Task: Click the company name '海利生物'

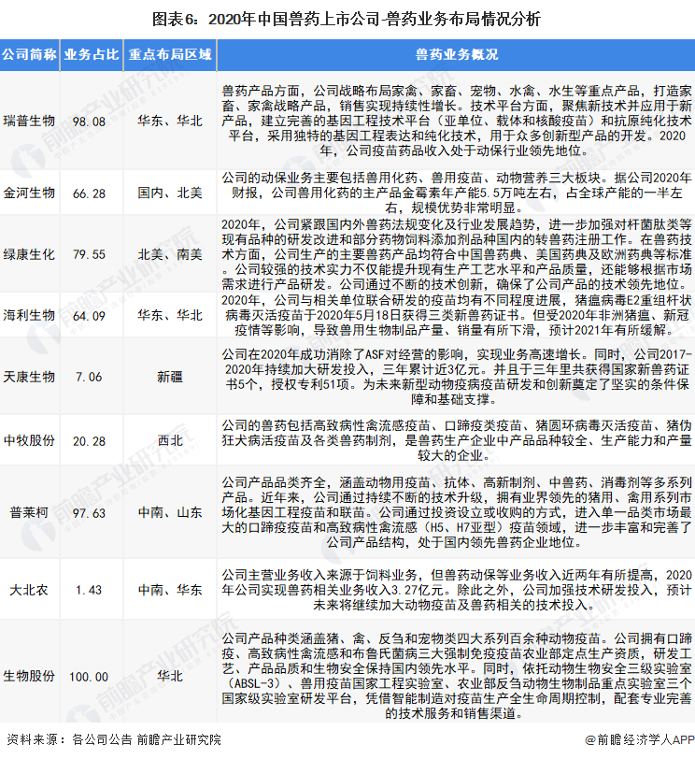Action: [30, 315]
